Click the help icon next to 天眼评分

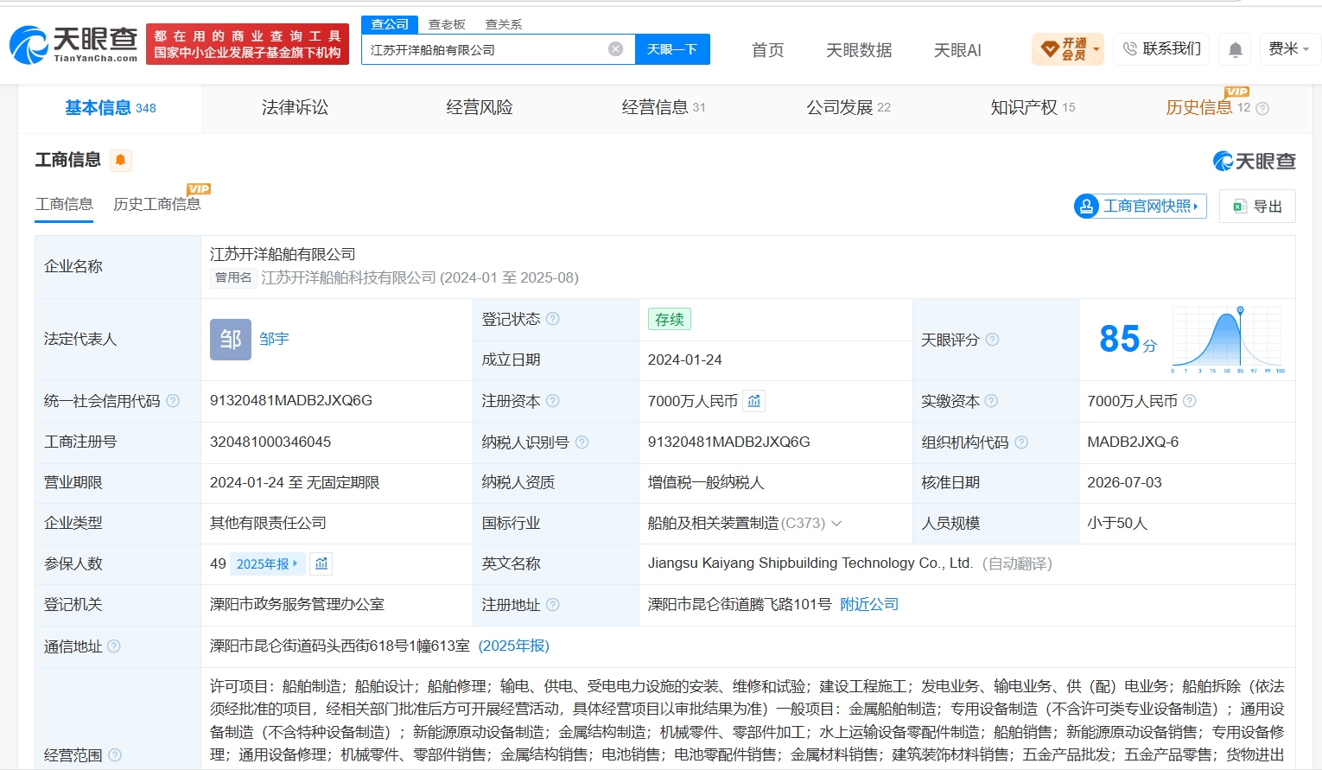tap(992, 340)
